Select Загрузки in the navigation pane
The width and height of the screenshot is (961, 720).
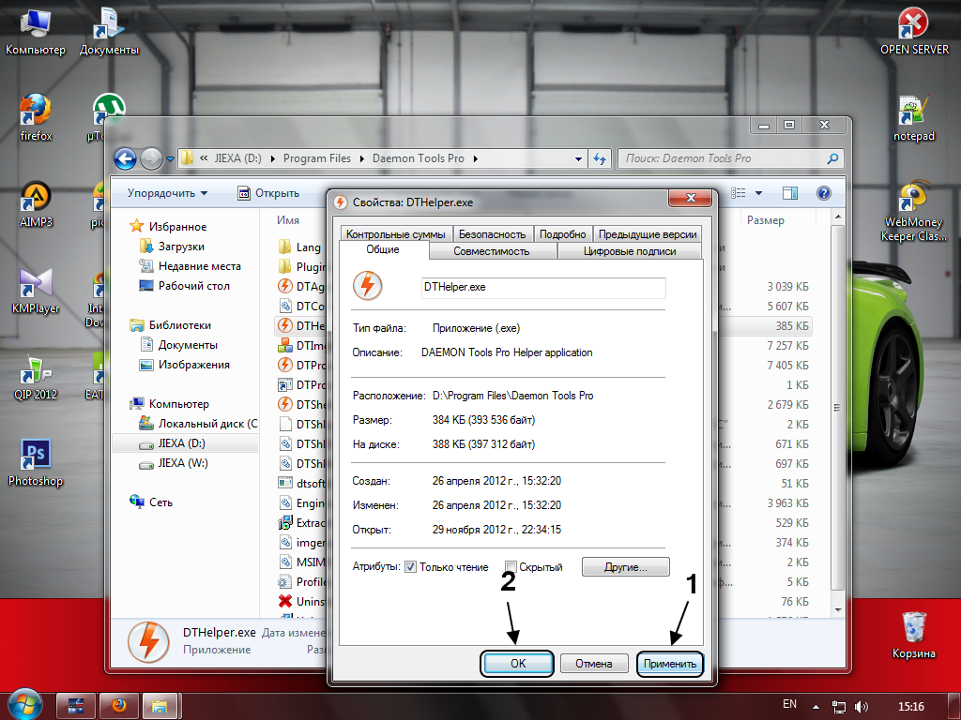pyautogui.click(x=173, y=247)
